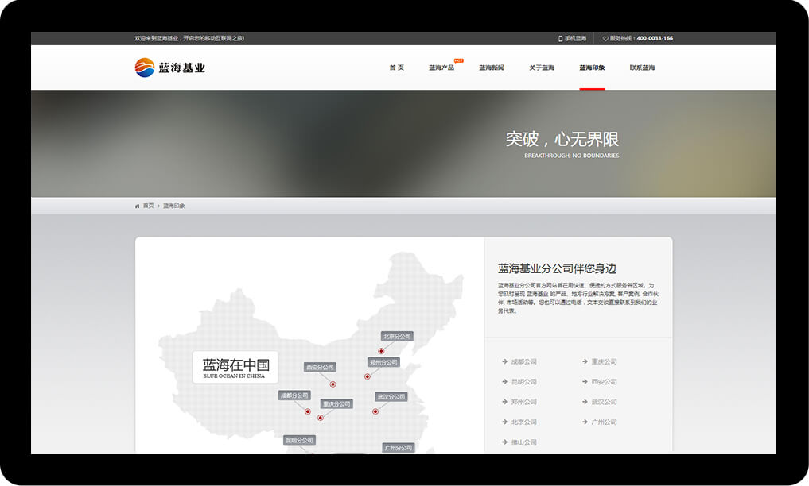Click the 郑州分公司 label on the map
The width and height of the screenshot is (809, 486).
coord(384,362)
